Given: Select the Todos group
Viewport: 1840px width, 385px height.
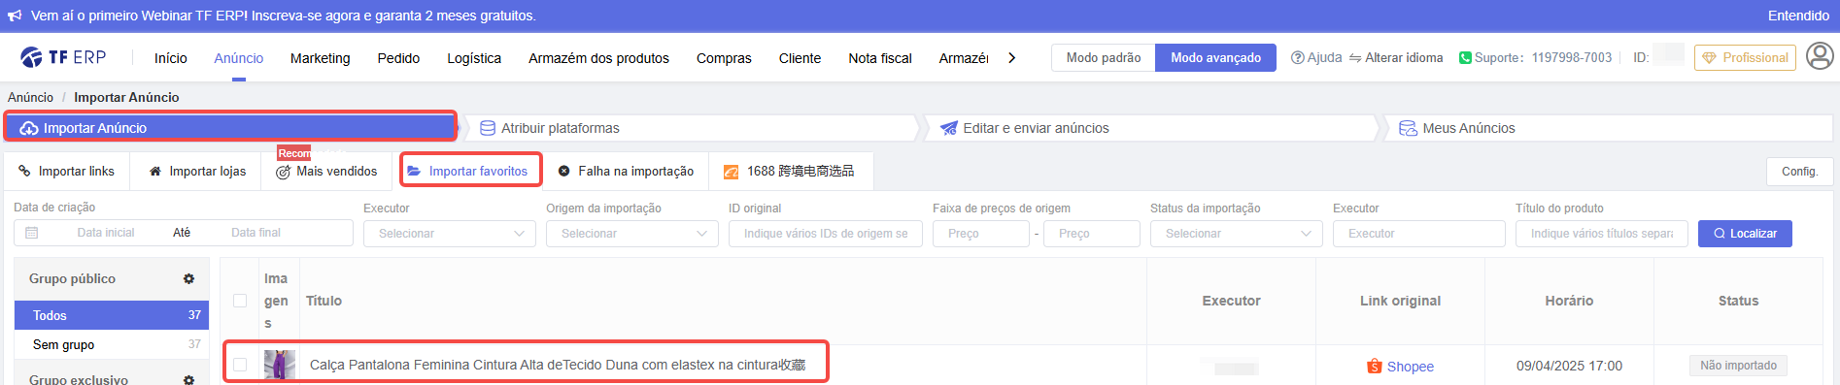Looking at the screenshot, I should (x=112, y=315).
